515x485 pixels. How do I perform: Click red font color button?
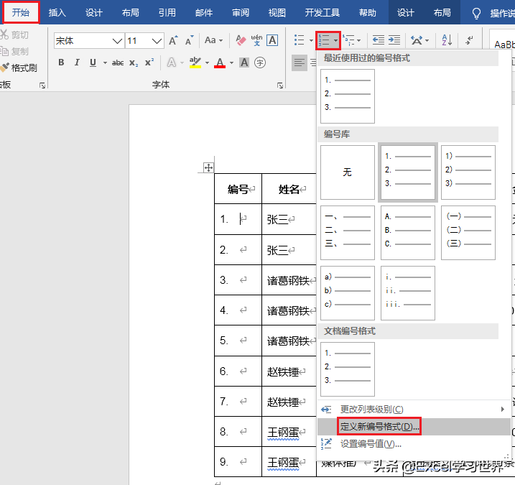(220, 63)
